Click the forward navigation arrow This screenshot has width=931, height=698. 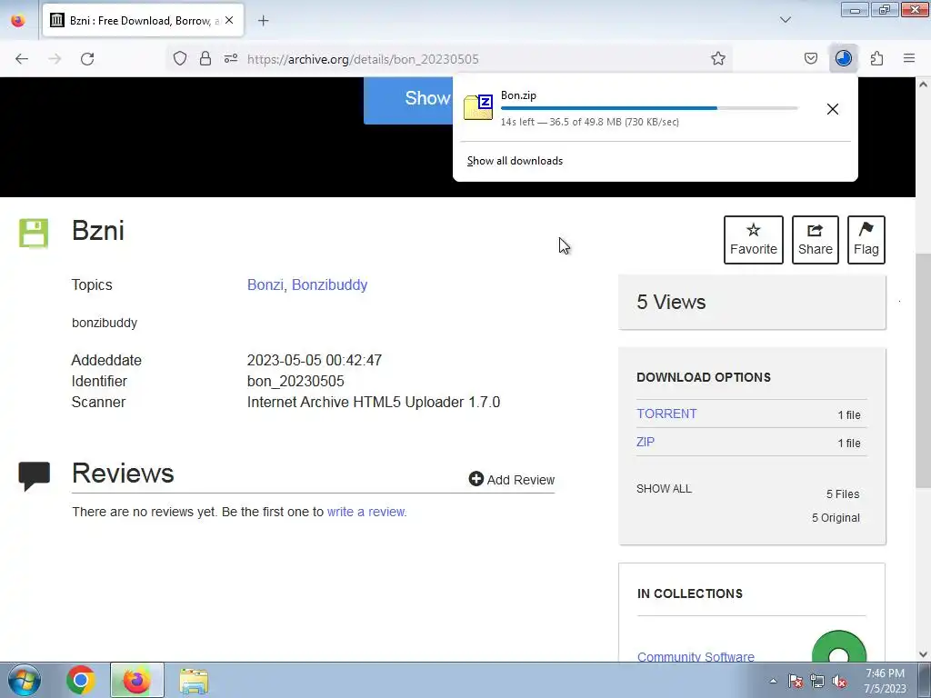click(55, 59)
